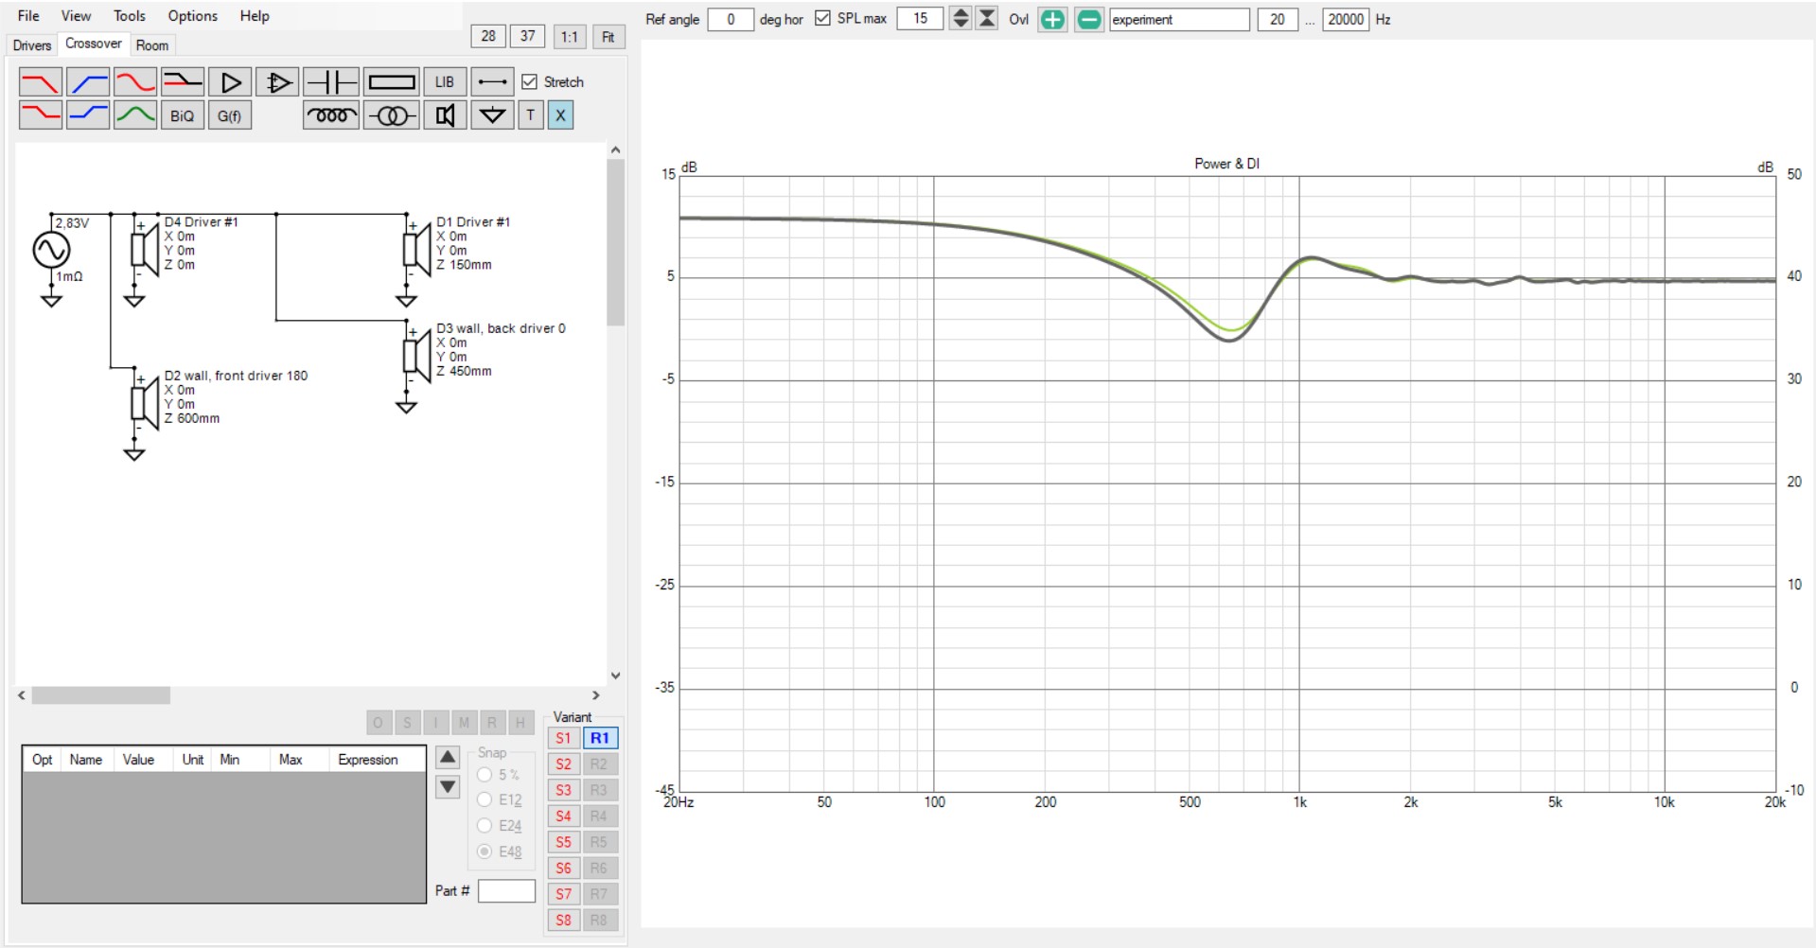Open the Options menu
Screen dimensions: 1816x948
(x=193, y=16)
